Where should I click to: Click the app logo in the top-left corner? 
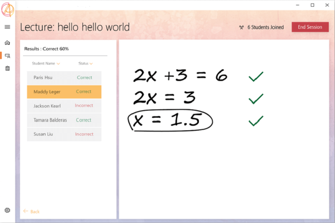coord(8,9)
